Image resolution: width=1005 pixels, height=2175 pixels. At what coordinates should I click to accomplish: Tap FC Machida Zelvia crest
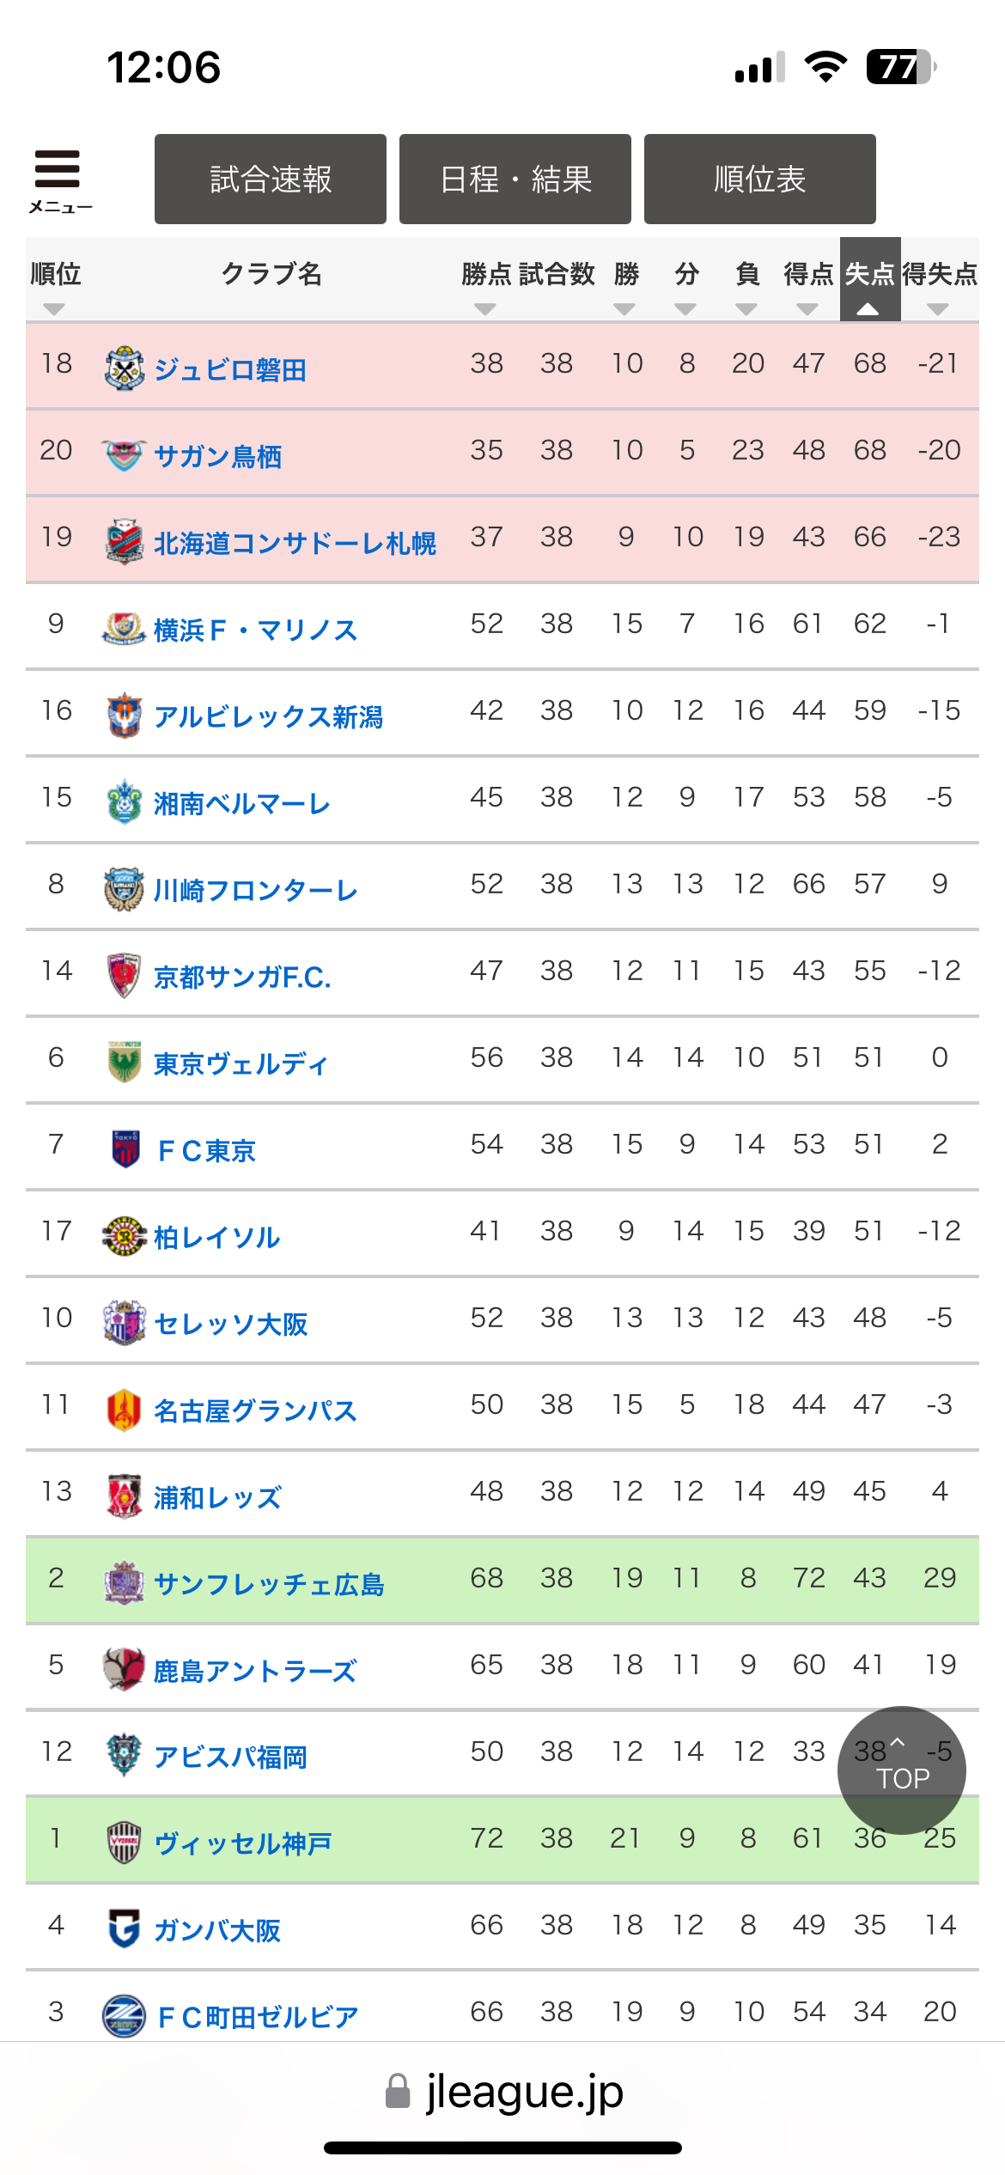tap(125, 2016)
